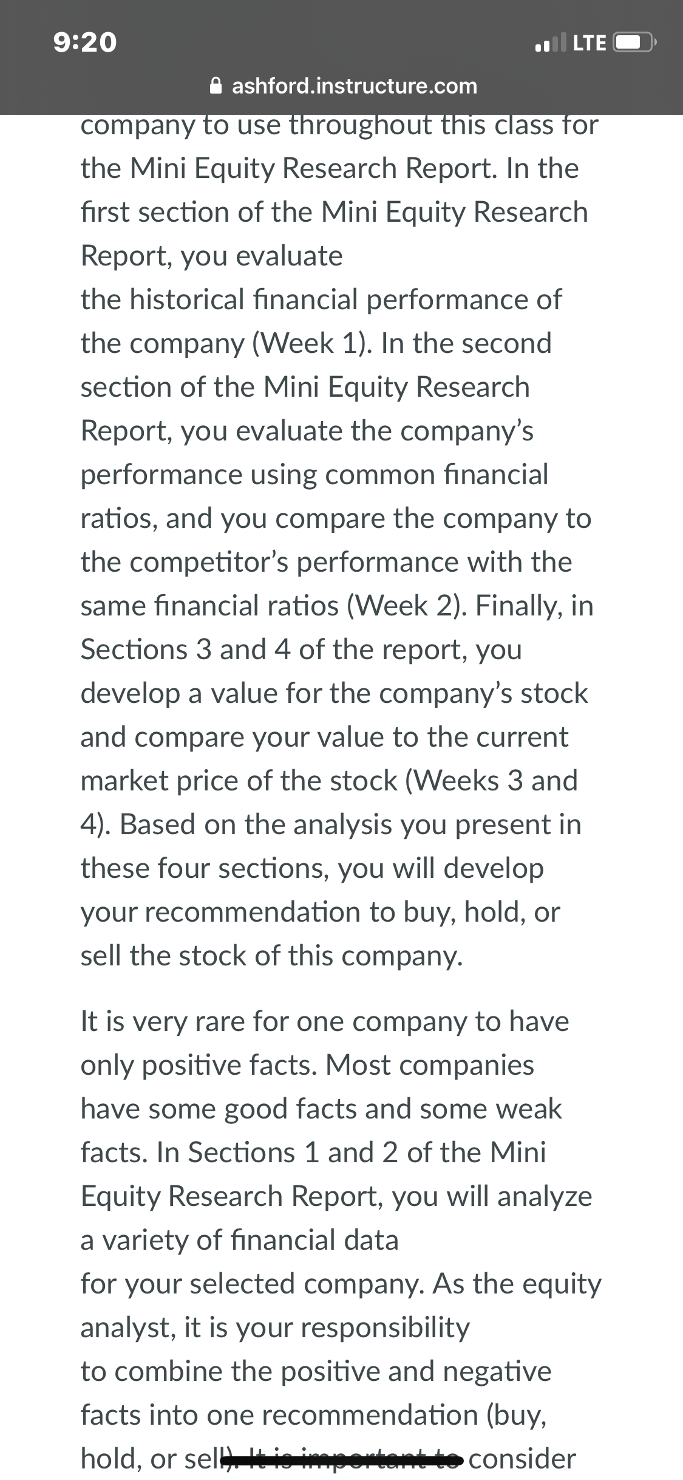Tap the line 'facts into one recommendation (buy,'

click(x=313, y=1415)
